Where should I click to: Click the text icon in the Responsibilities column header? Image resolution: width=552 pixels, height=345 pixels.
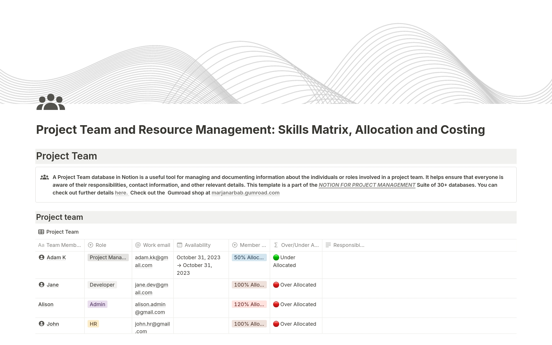(328, 245)
